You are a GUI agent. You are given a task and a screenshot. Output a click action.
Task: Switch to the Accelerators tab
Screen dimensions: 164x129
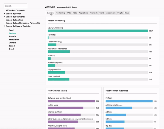pos(111,13)
